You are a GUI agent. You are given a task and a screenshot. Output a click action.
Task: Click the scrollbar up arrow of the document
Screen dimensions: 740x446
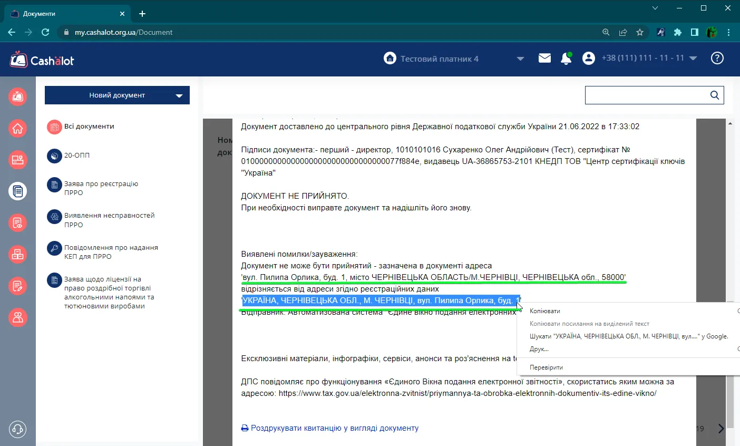730,123
